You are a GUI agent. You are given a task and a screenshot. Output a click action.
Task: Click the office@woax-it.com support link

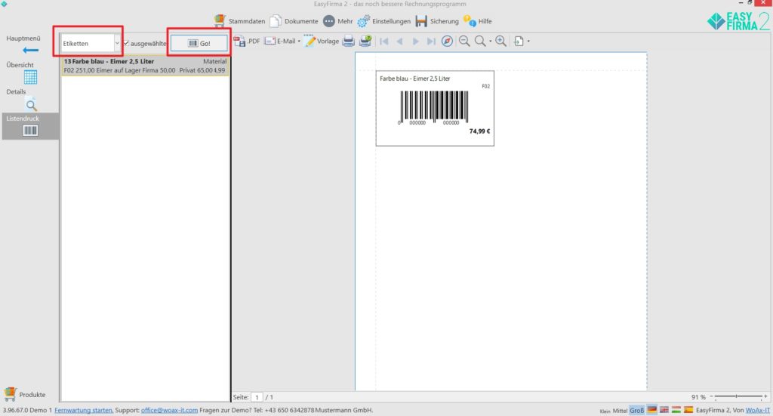(169, 410)
